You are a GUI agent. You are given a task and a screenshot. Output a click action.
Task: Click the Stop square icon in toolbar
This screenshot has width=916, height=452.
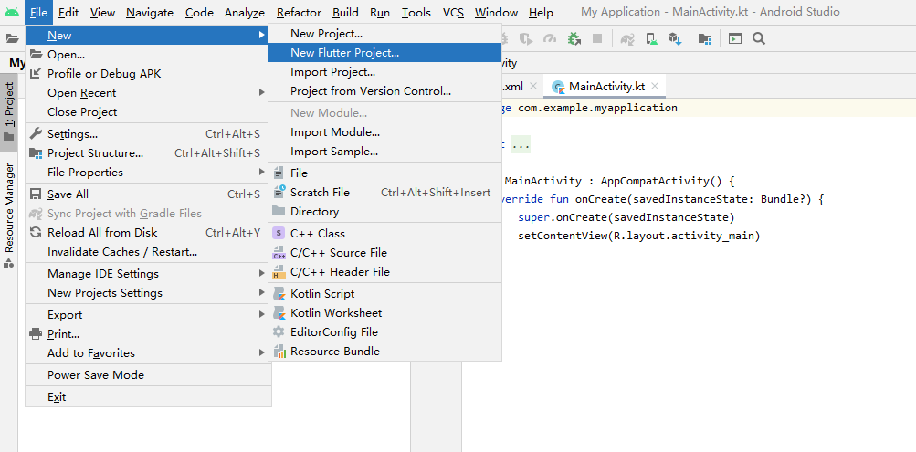coord(597,38)
